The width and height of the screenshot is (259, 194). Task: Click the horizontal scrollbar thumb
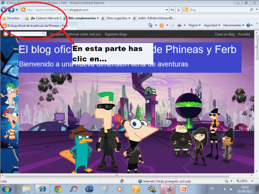tap(117, 175)
